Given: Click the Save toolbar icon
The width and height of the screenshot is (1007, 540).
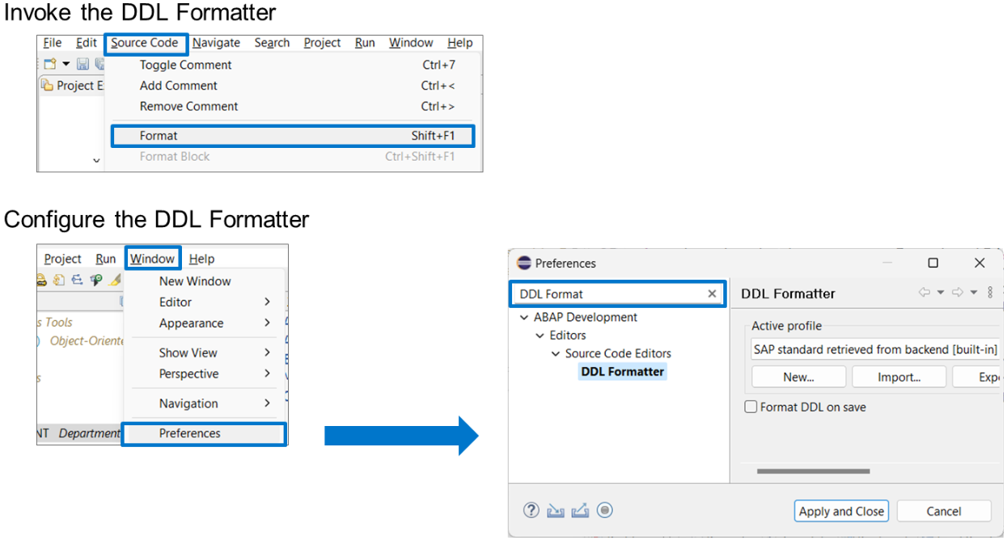Looking at the screenshot, I should pyautogui.click(x=83, y=64).
